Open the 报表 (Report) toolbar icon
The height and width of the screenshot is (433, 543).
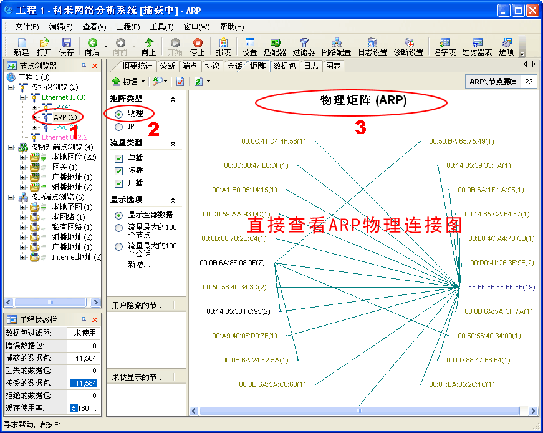coord(224,44)
